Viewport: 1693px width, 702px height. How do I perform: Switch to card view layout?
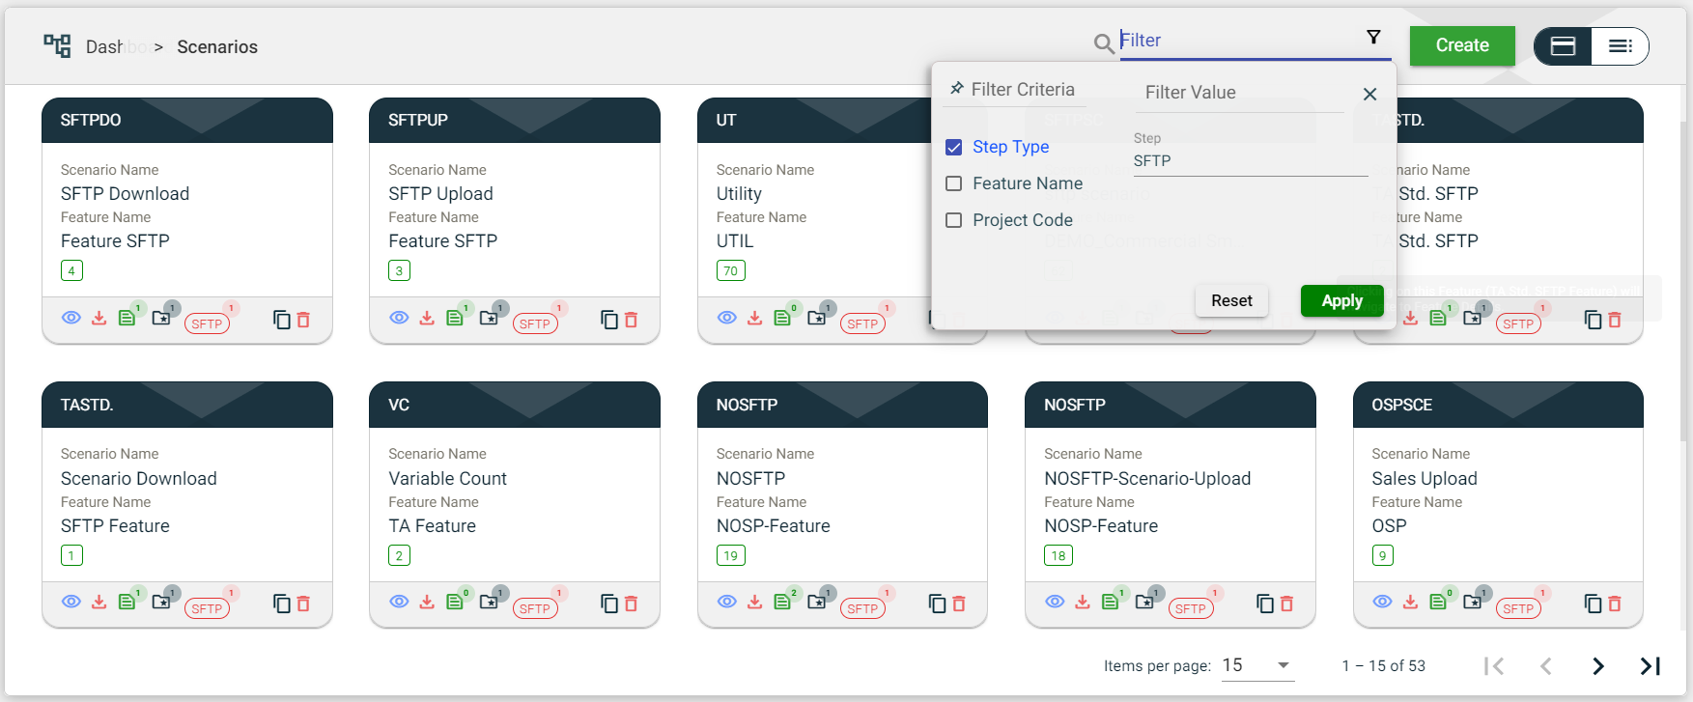[x=1563, y=46]
